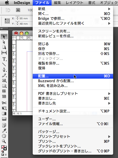The height and width of the screenshot is (158, 118).
Task: Choose ユーザー... menu item
Action: pyautogui.click(x=73, y=119)
